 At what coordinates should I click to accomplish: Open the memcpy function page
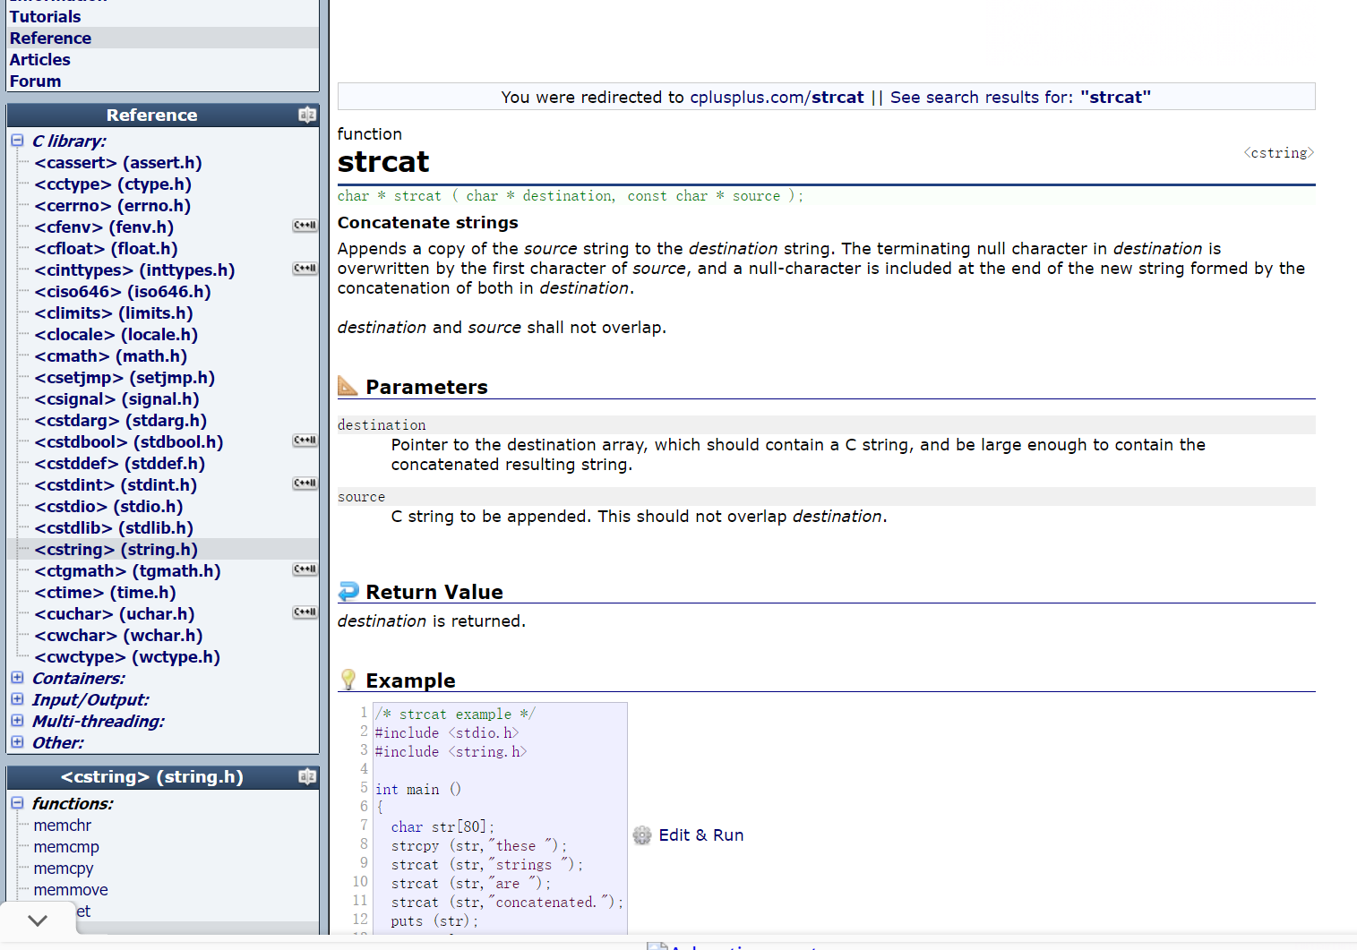pos(64,868)
